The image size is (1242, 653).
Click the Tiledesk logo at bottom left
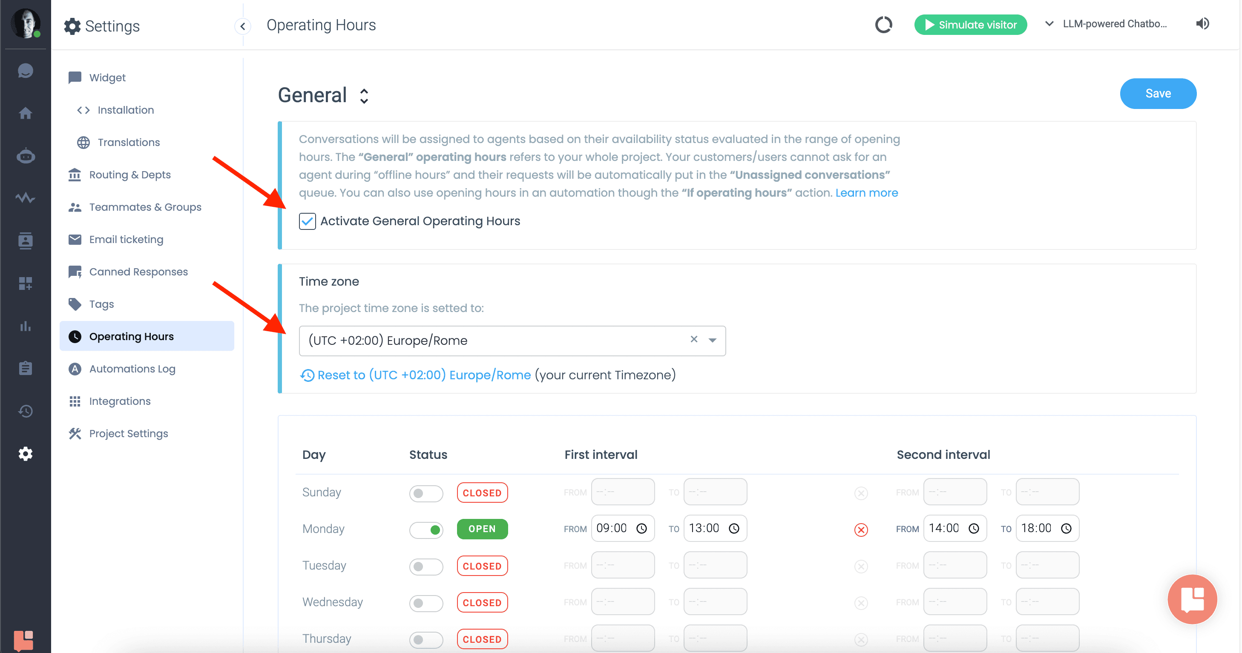coord(23,641)
